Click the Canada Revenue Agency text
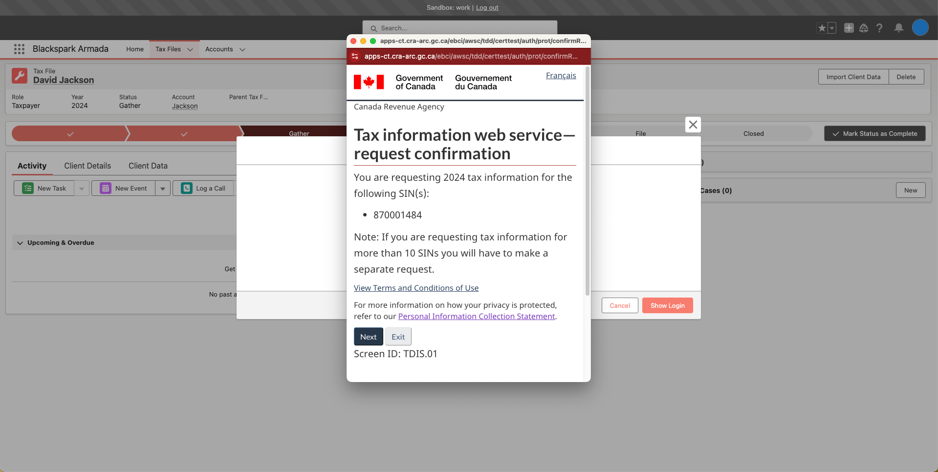Screen dimensions: 938x472 (x=399, y=107)
